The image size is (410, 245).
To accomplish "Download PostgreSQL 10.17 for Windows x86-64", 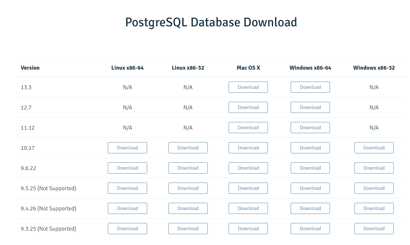I will 310,148.
